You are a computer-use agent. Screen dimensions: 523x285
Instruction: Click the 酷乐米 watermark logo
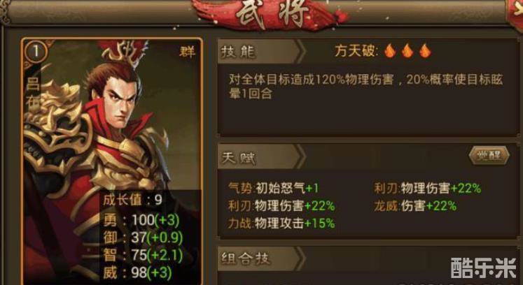coord(483,268)
